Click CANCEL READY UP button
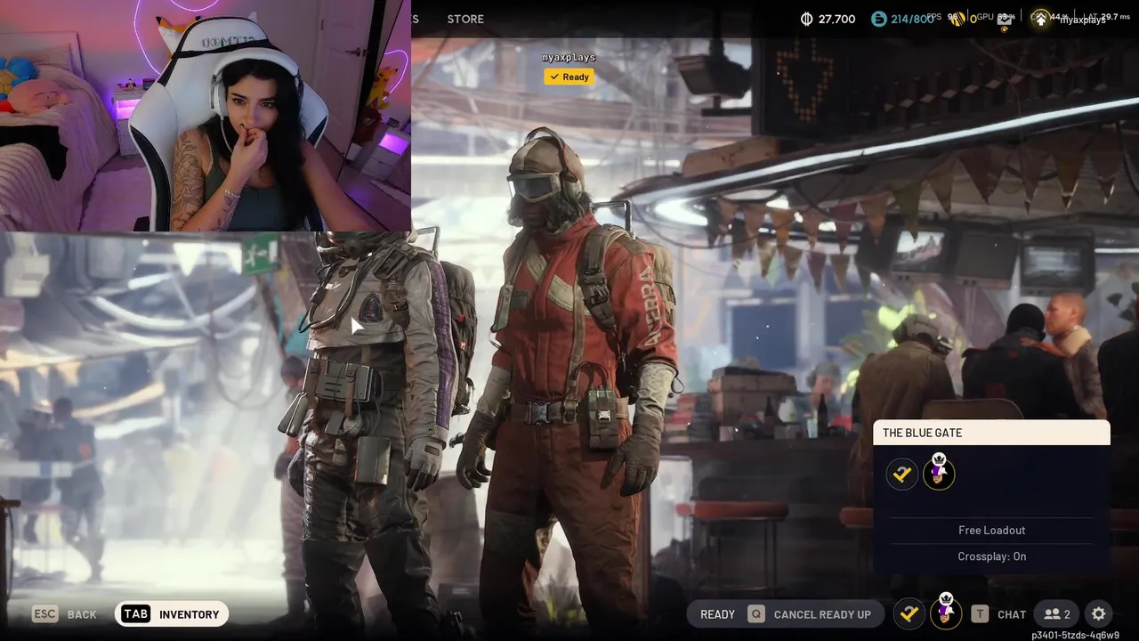The height and width of the screenshot is (641, 1139). (x=822, y=614)
